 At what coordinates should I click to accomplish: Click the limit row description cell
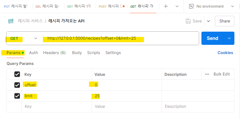click(x=198, y=96)
